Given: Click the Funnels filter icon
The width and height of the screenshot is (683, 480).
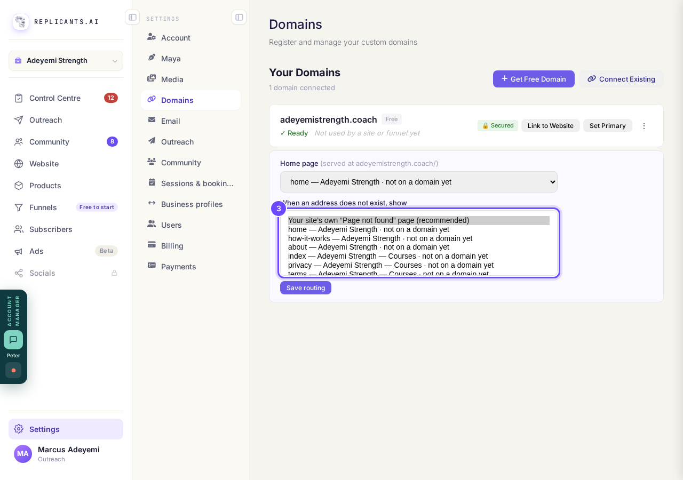Looking at the screenshot, I should (19, 207).
